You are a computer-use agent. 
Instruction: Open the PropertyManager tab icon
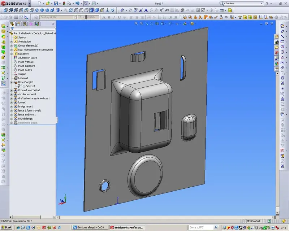coord(18,24)
